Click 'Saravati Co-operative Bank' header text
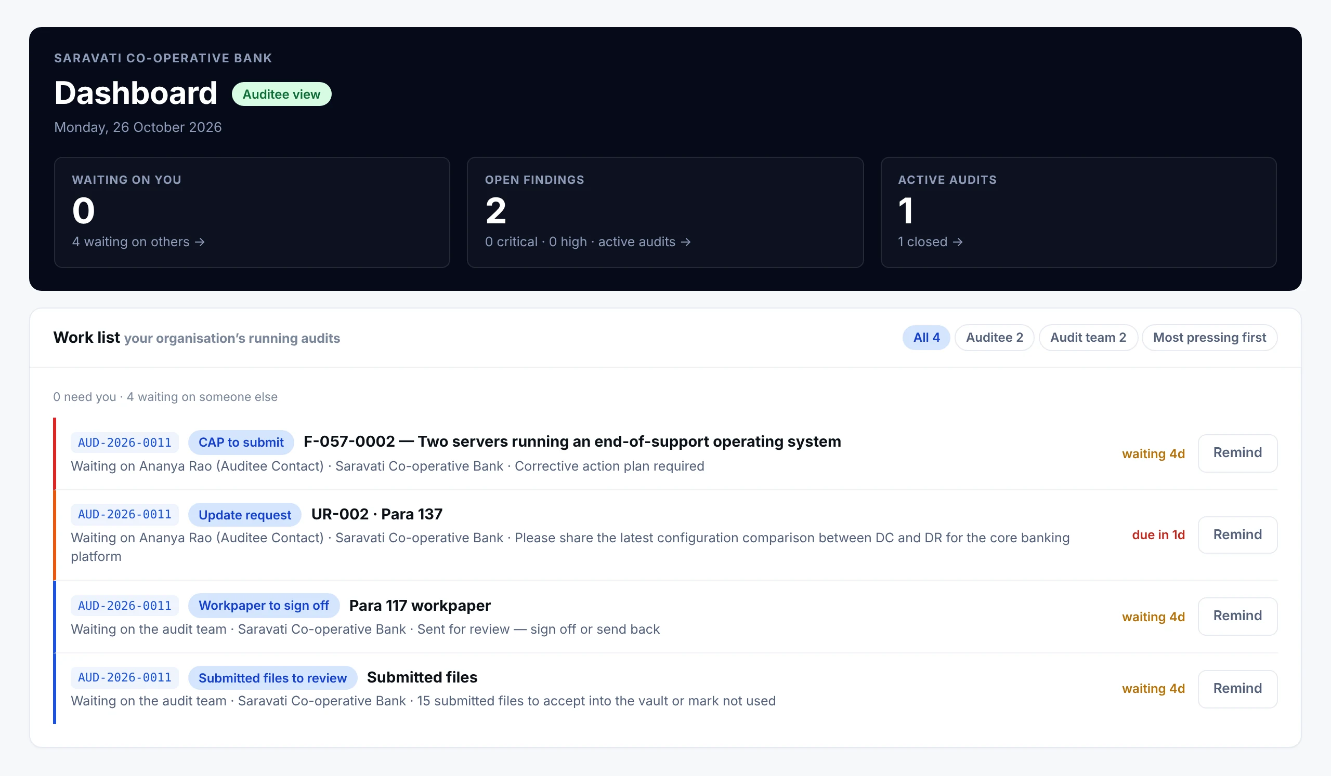Image resolution: width=1331 pixels, height=776 pixels. coord(163,58)
